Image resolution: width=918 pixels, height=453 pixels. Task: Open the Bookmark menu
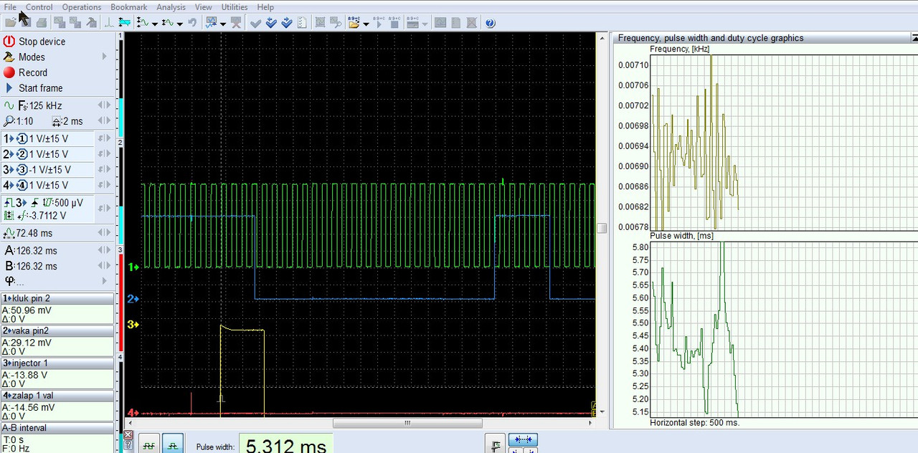[x=128, y=7]
